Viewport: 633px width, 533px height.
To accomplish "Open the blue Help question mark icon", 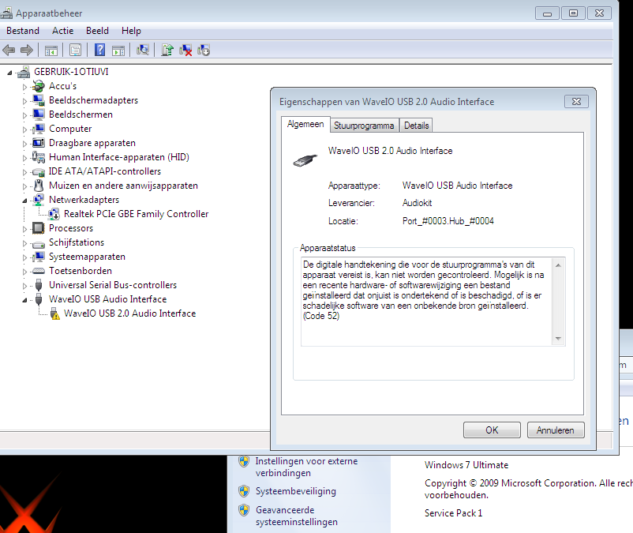I will point(99,50).
